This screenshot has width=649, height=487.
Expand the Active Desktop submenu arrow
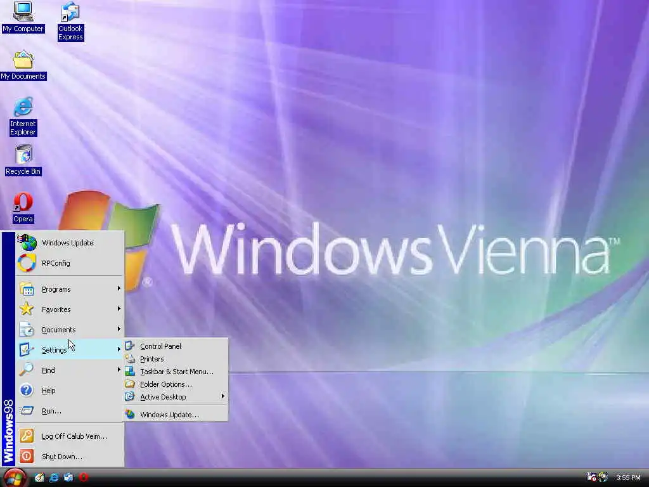tap(222, 396)
